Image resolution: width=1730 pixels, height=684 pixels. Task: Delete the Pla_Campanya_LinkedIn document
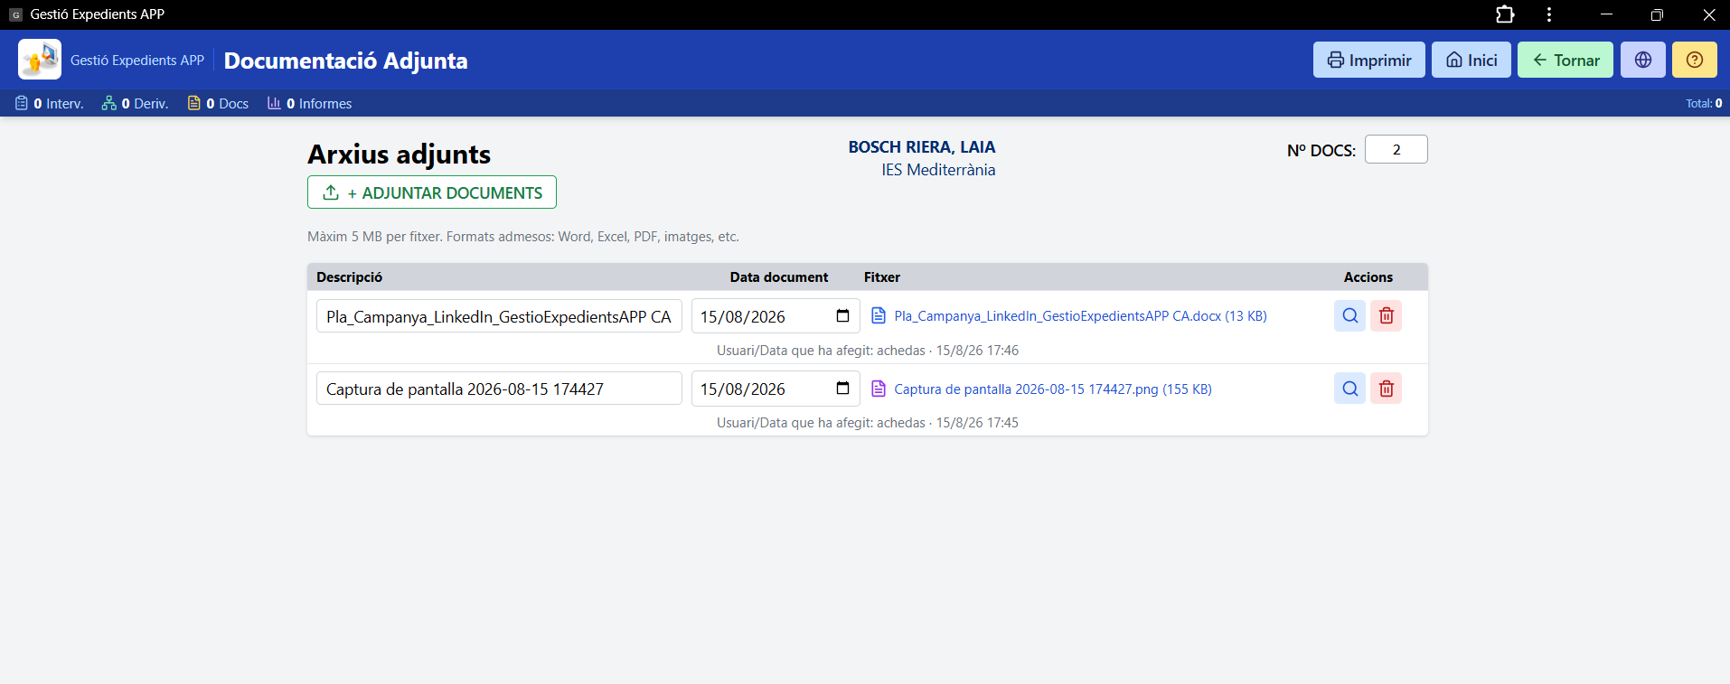click(1386, 316)
